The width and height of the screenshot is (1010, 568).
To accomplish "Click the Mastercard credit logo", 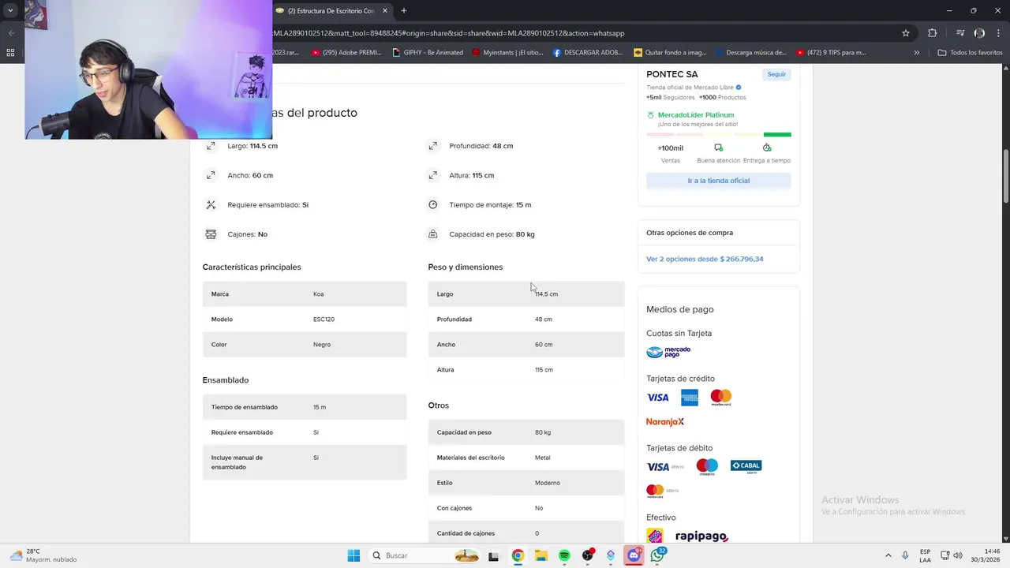I will 720,398.
